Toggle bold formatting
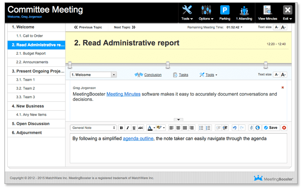303x192 pixels. (122, 128)
